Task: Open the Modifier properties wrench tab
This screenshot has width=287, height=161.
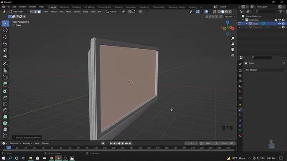Action: click(240, 110)
